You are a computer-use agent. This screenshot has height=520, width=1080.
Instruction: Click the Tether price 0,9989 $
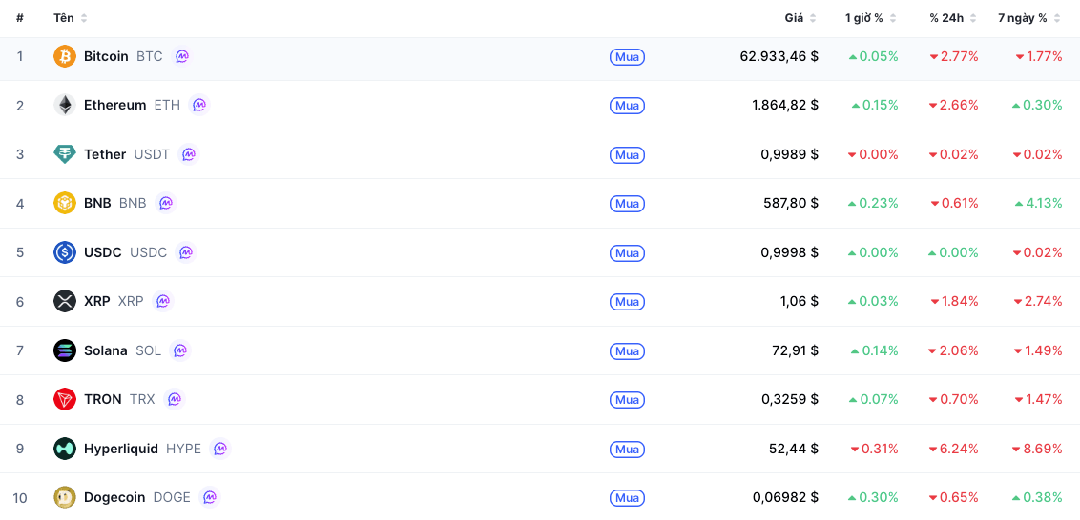click(x=789, y=154)
